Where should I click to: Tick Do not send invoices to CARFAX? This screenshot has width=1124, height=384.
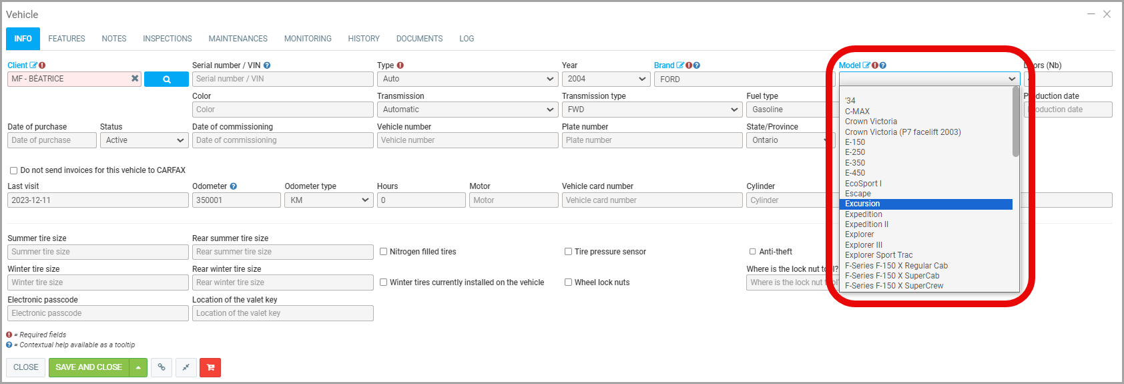[13, 170]
